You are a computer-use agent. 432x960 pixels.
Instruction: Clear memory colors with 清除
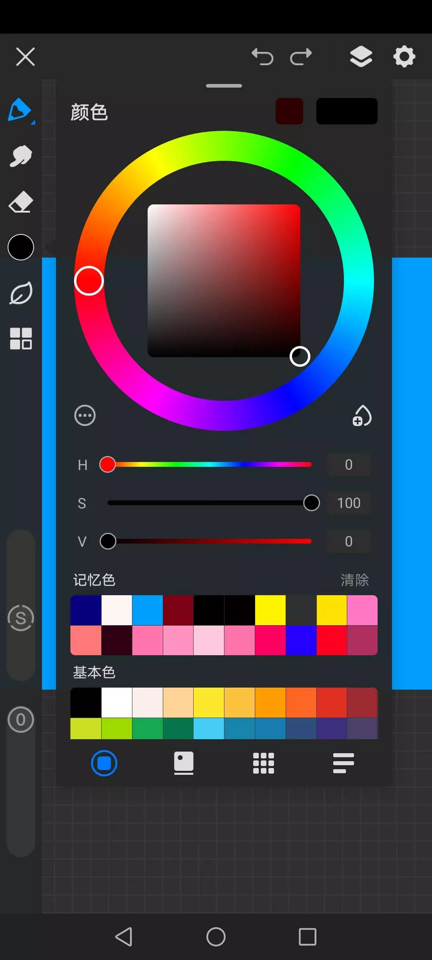pos(354,580)
